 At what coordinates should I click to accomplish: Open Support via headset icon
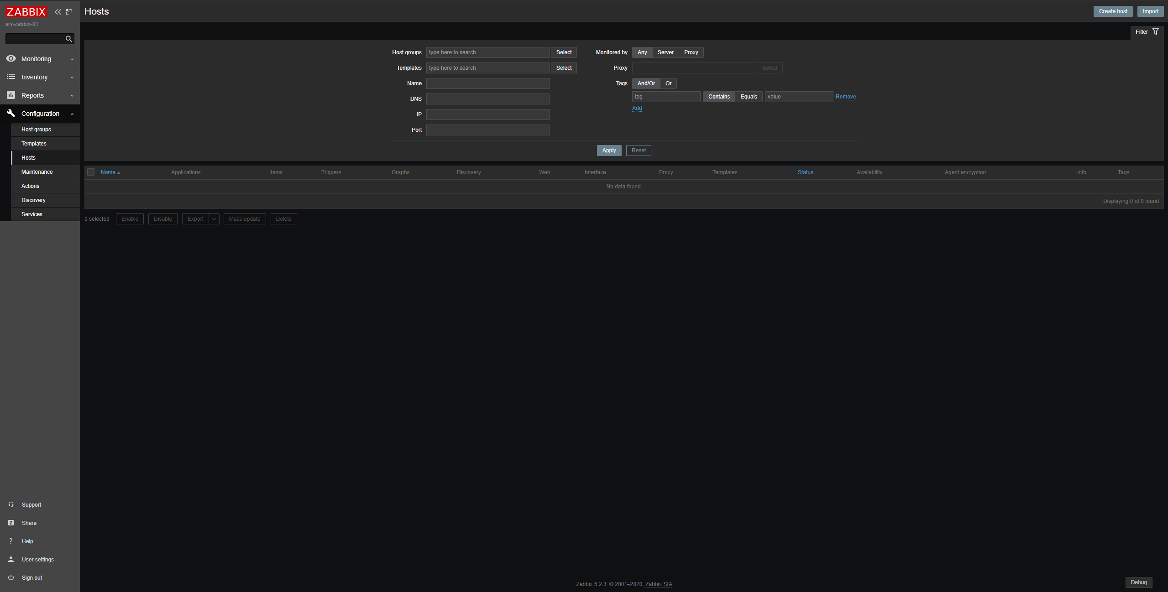11,504
